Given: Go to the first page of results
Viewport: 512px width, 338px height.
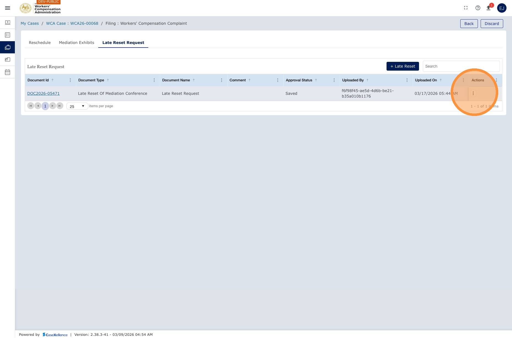Looking at the screenshot, I should click(31, 106).
